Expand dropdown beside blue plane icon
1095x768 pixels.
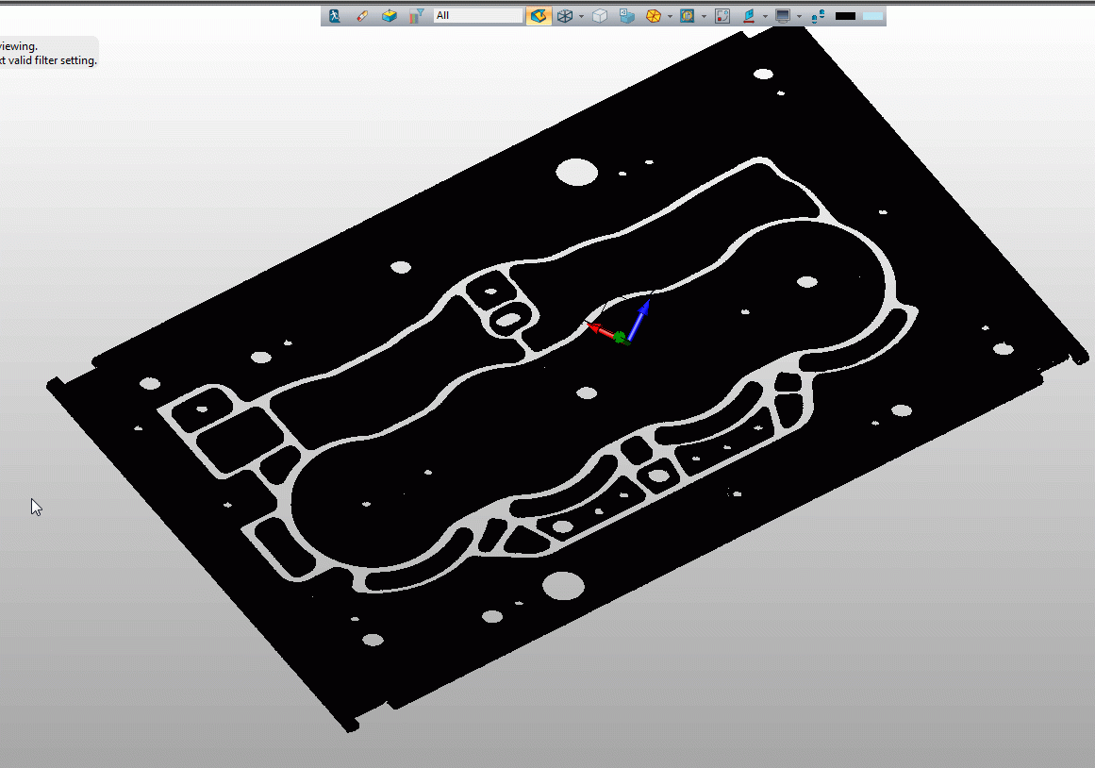pos(766,16)
